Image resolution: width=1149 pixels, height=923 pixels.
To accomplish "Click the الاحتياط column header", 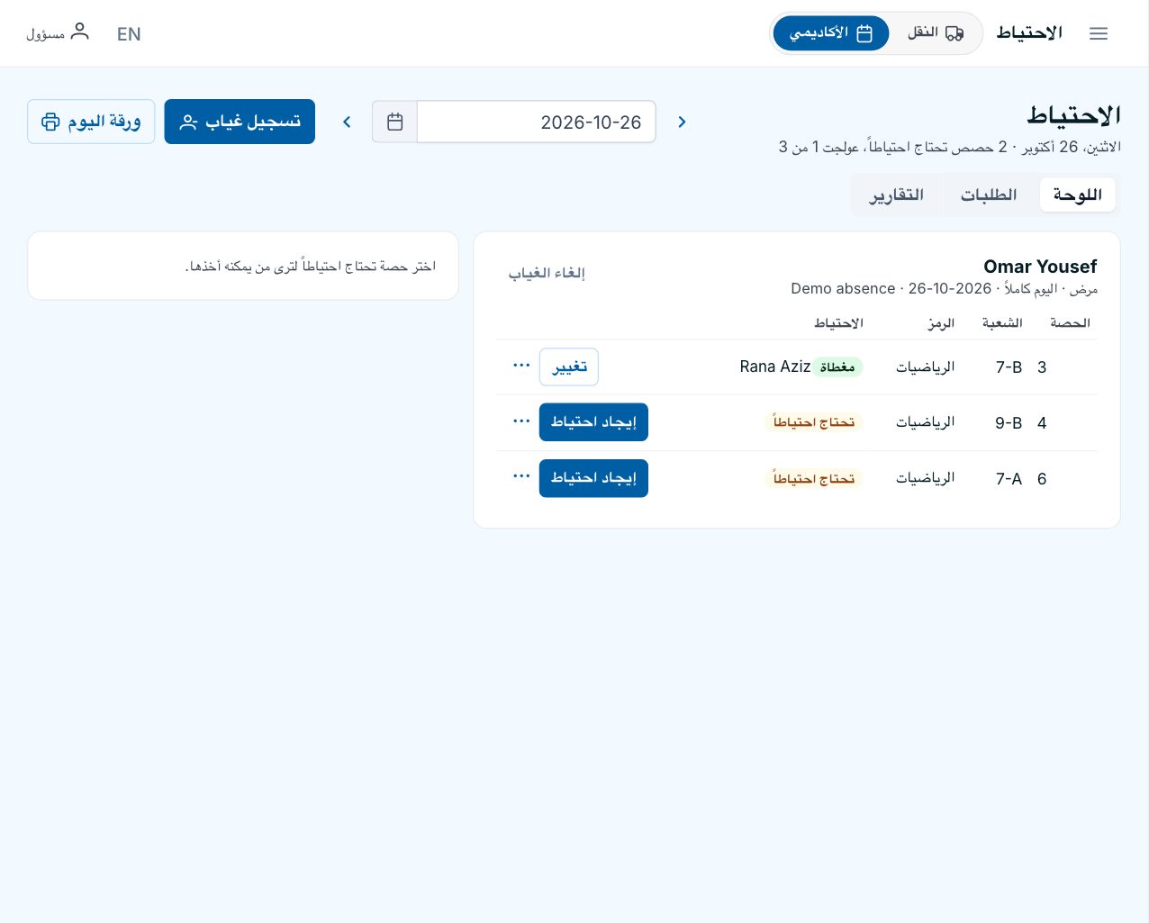I will [x=838, y=323].
